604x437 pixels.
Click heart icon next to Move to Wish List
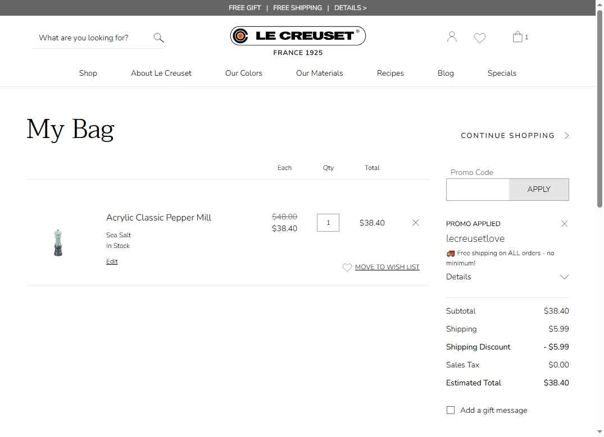click(347, 268)
